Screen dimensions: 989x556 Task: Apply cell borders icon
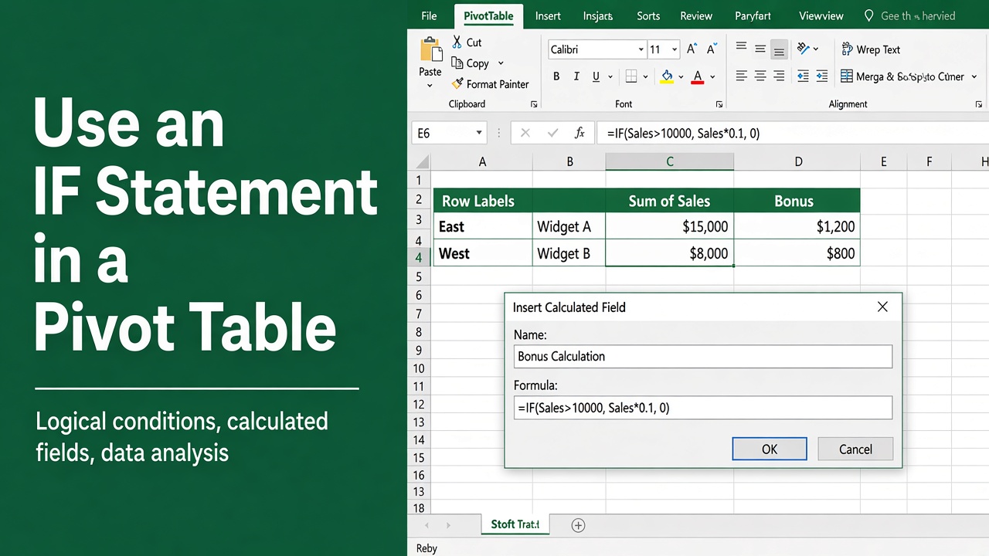pyautogui.click(x=631, y=76)
